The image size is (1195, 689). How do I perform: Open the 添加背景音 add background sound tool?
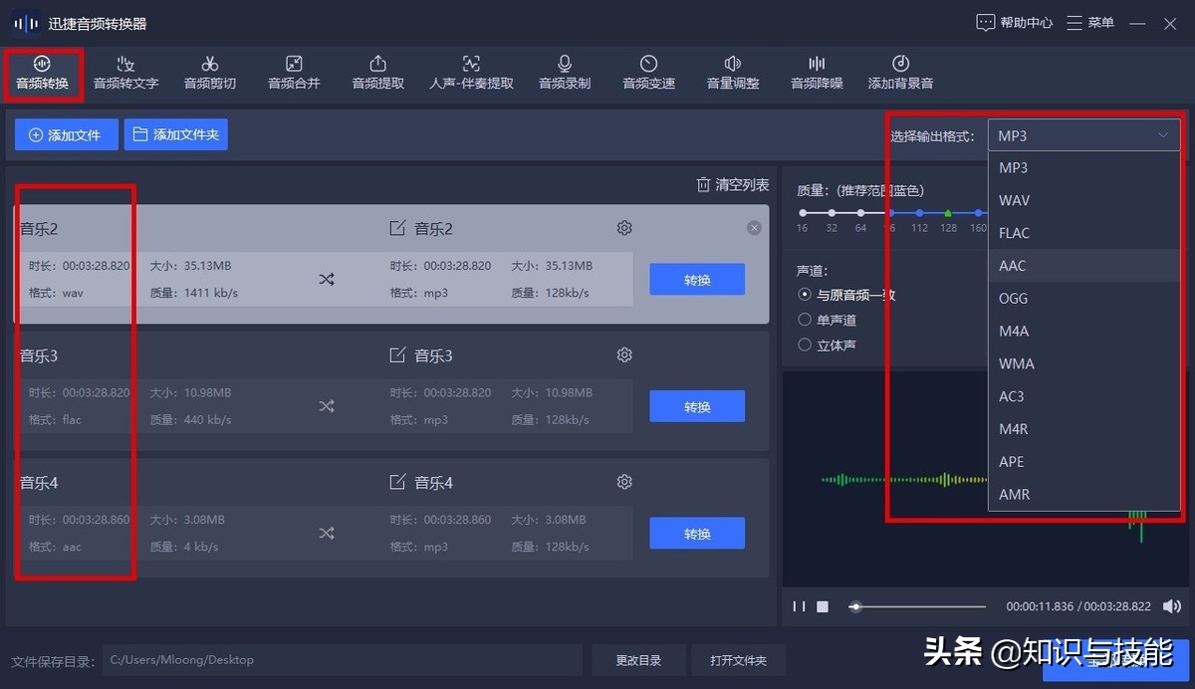pyautogui.click(x=900, y=73)
